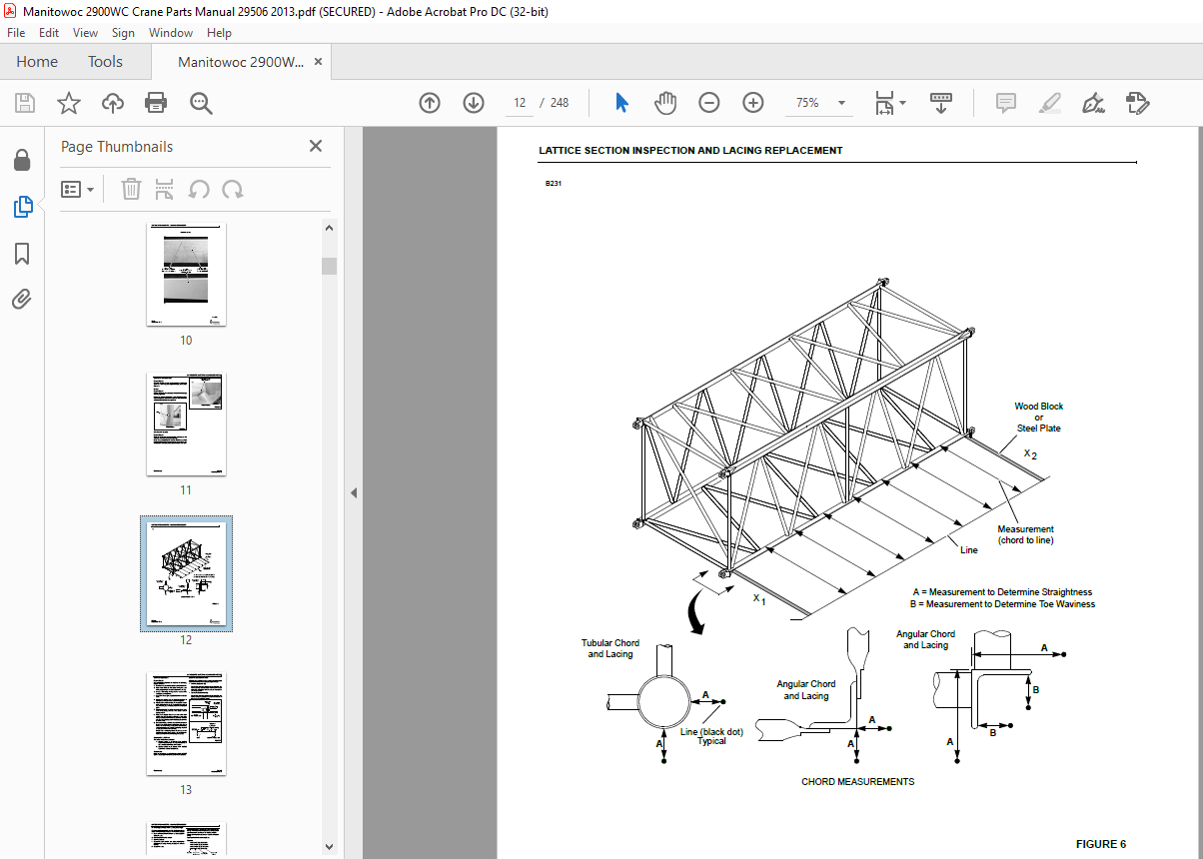Click the Wood Block or Steel Plate label
This screenshot has width=1203, height=859.
click(x=1038, y=418)
